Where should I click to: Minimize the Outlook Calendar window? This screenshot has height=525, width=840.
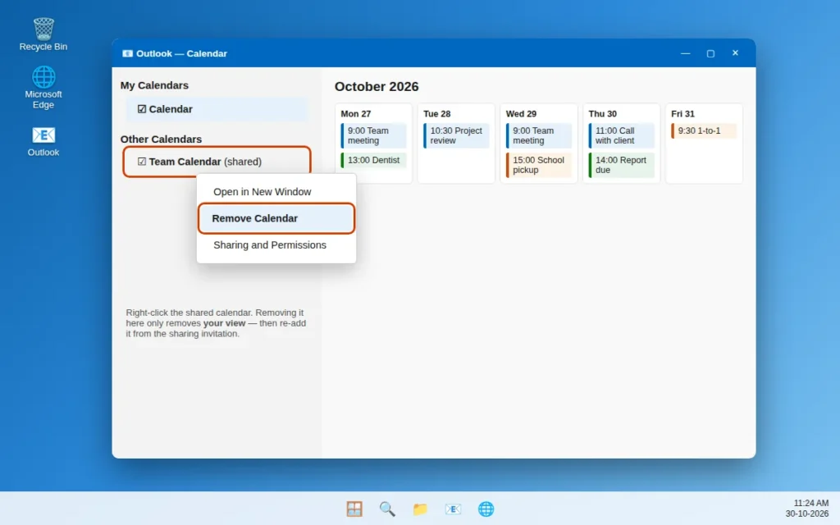point(685,53)
